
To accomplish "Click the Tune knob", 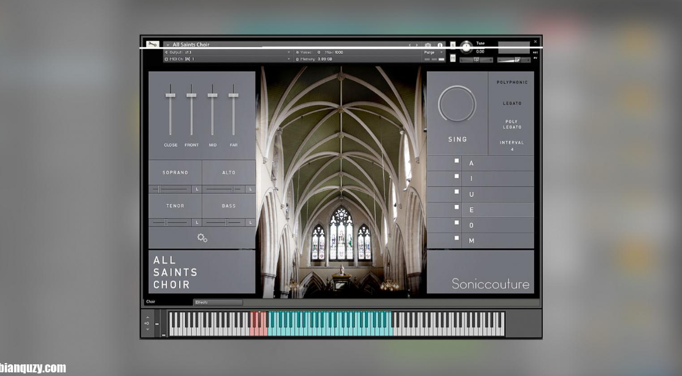I will [x=466, y=47].
